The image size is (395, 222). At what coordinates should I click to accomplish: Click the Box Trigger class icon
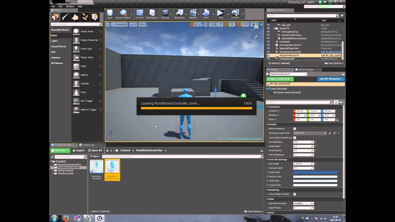76,101
